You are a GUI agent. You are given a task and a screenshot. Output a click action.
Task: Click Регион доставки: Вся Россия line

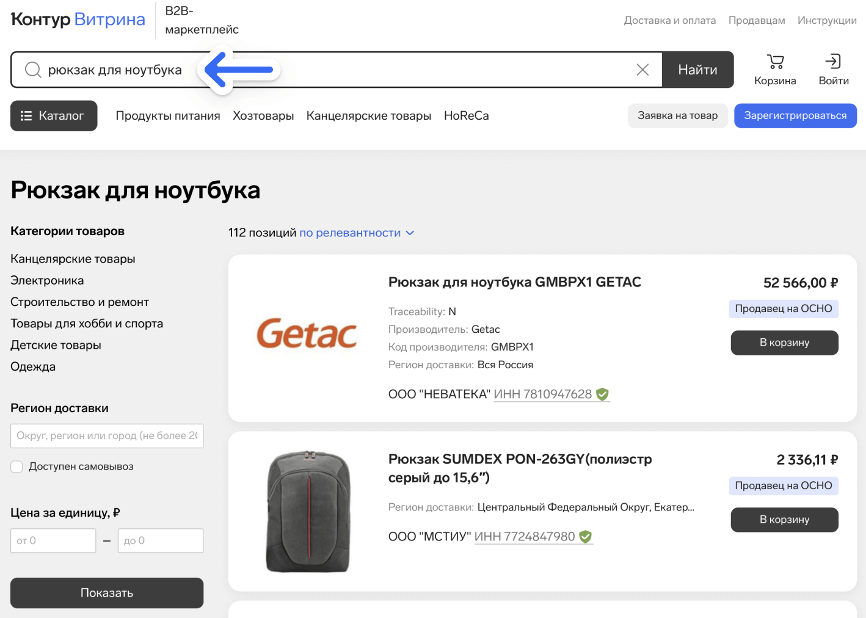click(x=460, y=365)
